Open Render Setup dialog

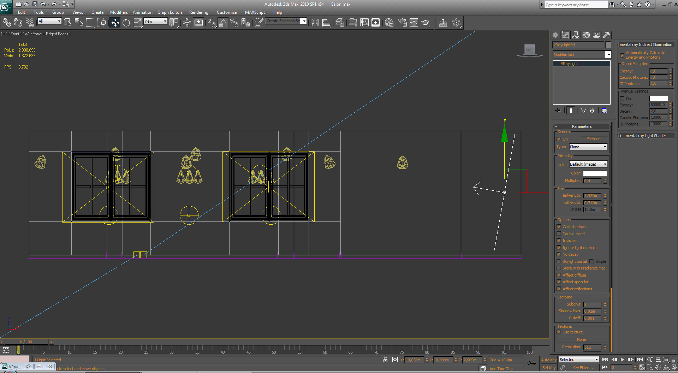tap(403, 23)
